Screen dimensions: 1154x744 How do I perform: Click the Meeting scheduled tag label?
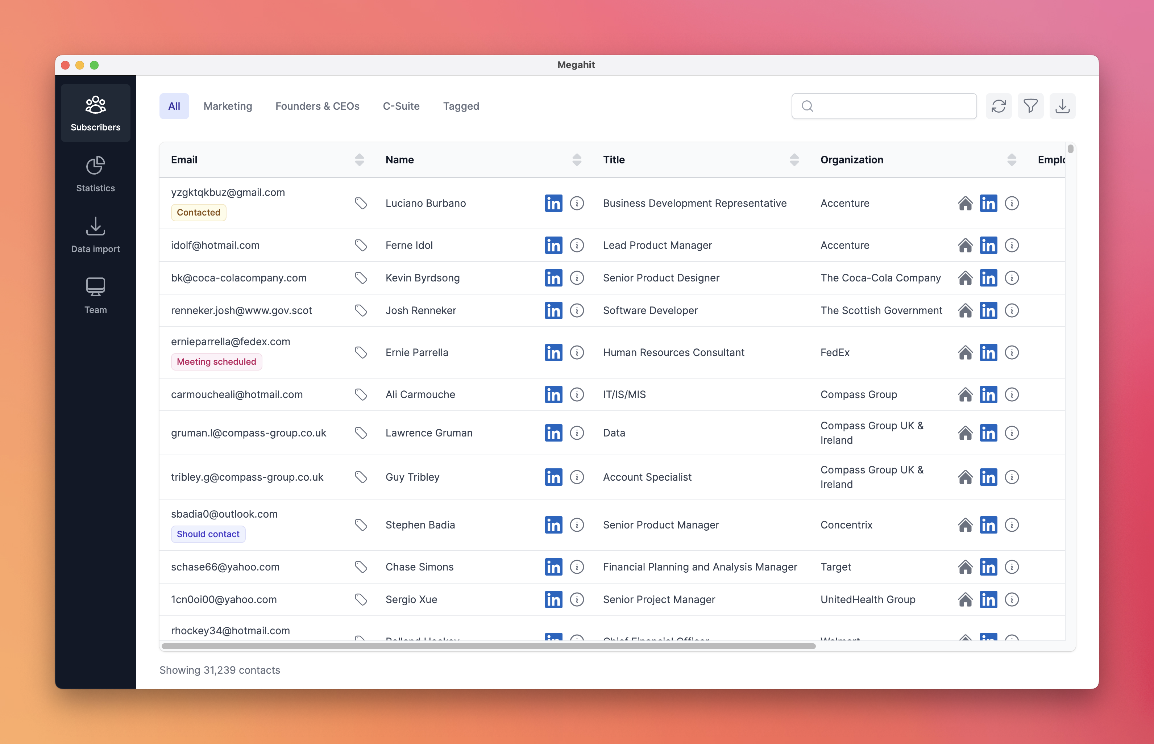[216, 362]
